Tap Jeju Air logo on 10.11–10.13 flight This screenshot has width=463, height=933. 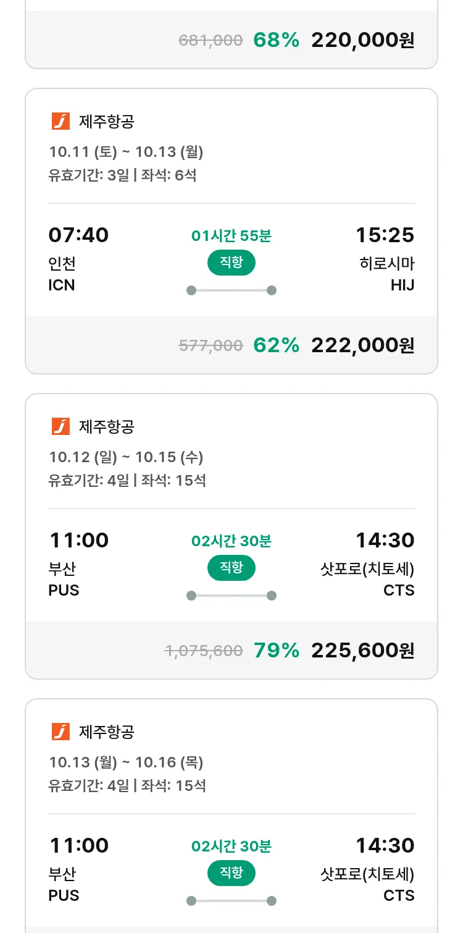click(x=60, y=121)
